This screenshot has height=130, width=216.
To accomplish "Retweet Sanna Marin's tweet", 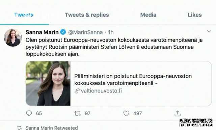I will pos(78,113).
